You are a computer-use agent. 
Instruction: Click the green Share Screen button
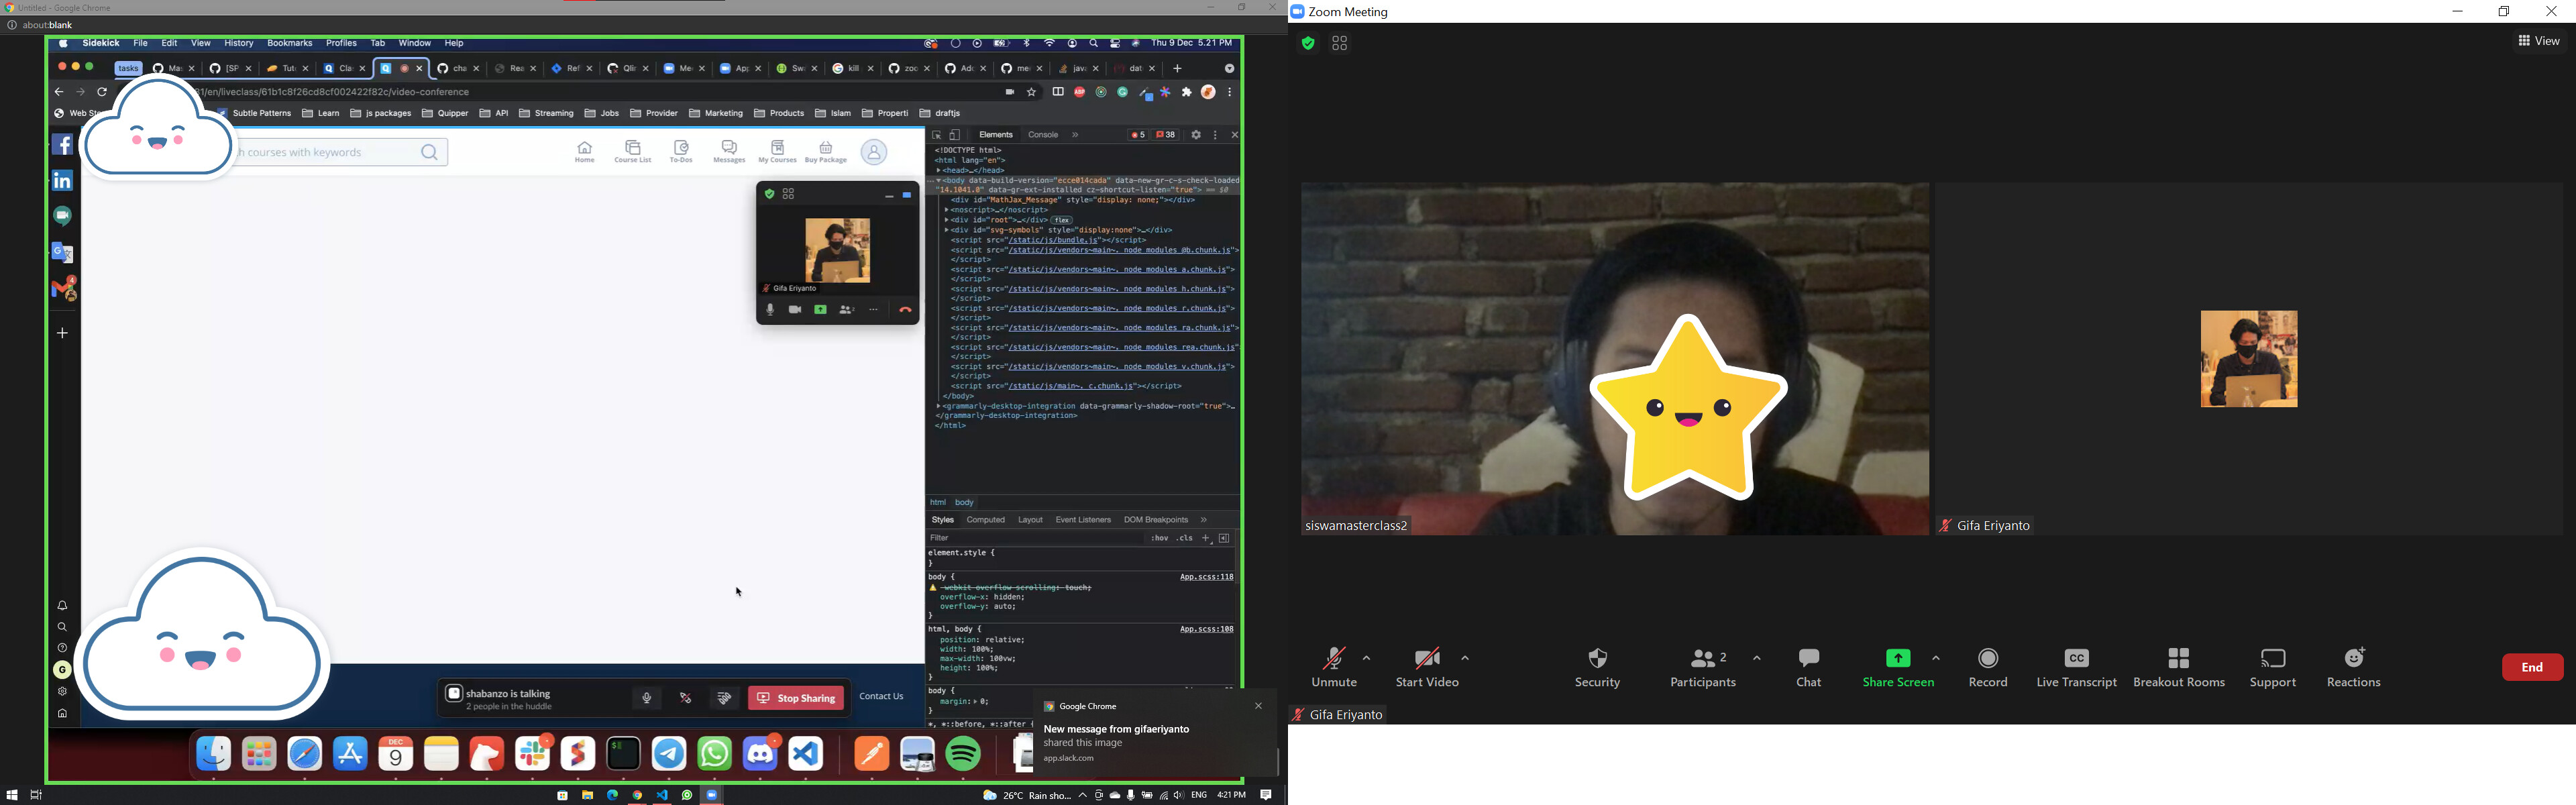click(x=1898, y=667)
